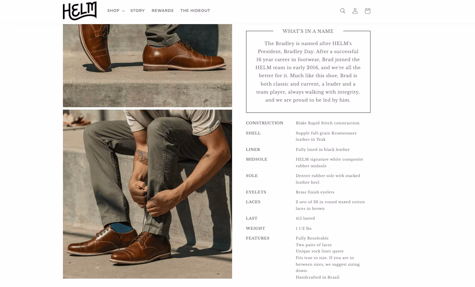
Task: Open the REWARDS menu item
Action: coord(162,11)
